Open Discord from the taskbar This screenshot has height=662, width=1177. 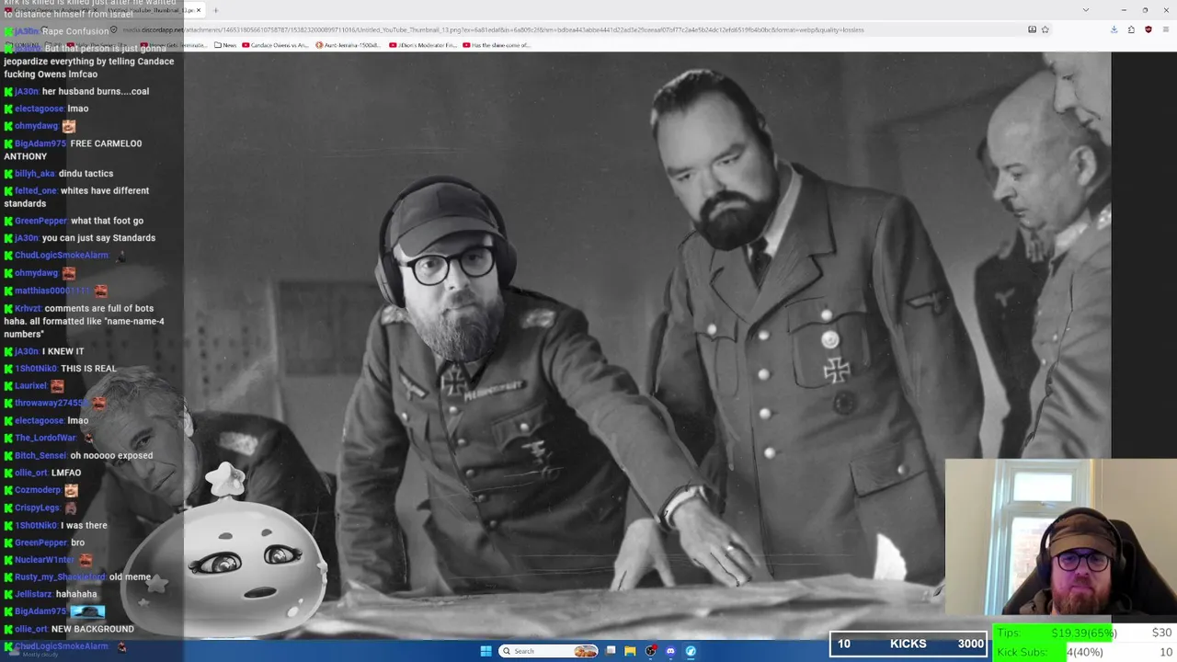coord(670,651)
